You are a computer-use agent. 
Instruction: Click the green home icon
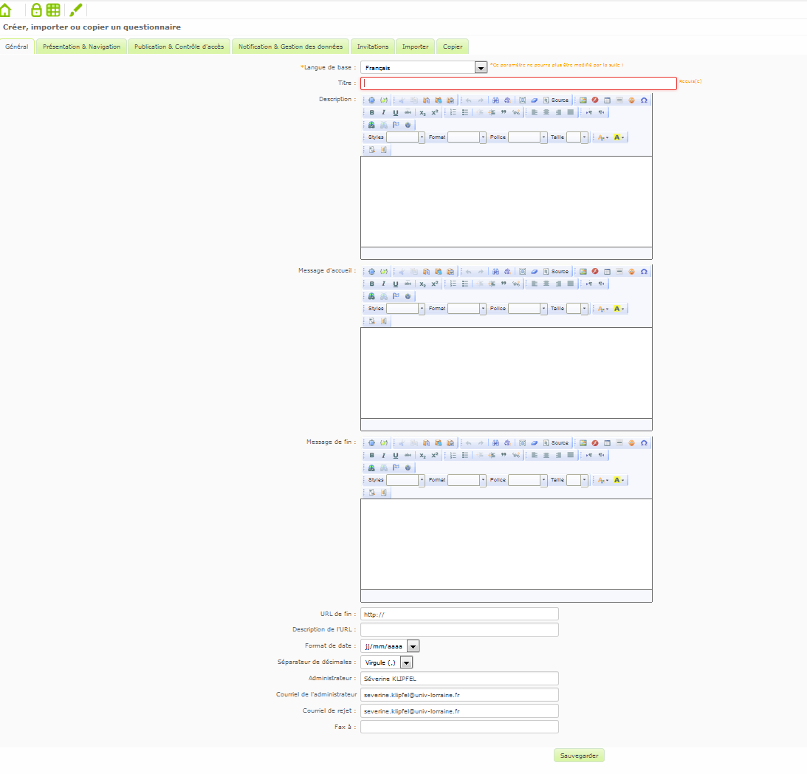7,10
